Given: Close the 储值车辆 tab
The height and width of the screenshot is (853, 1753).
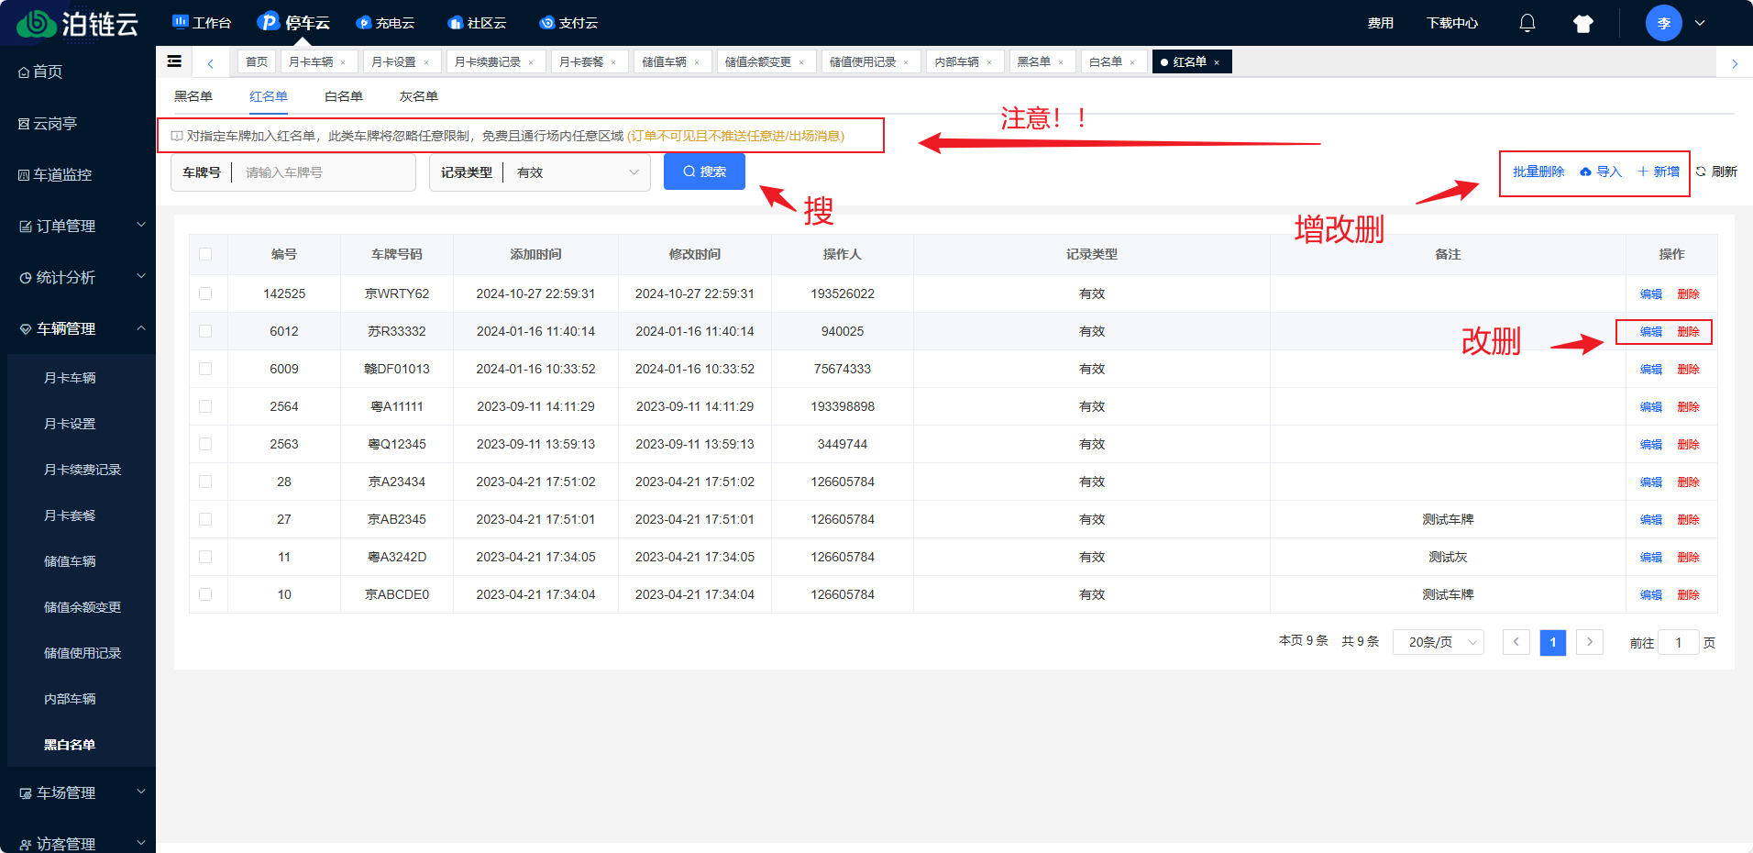Looking at the screenshot, I should pos(697,62).
